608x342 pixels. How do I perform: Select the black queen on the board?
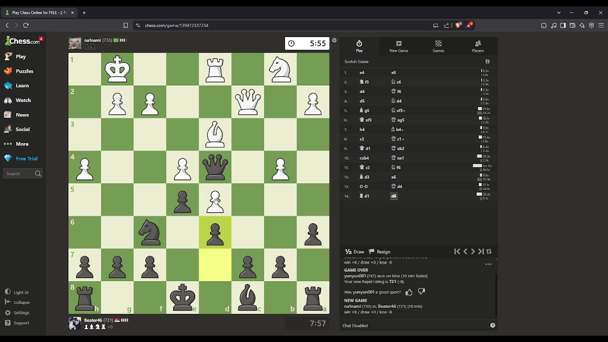[215, 167]
